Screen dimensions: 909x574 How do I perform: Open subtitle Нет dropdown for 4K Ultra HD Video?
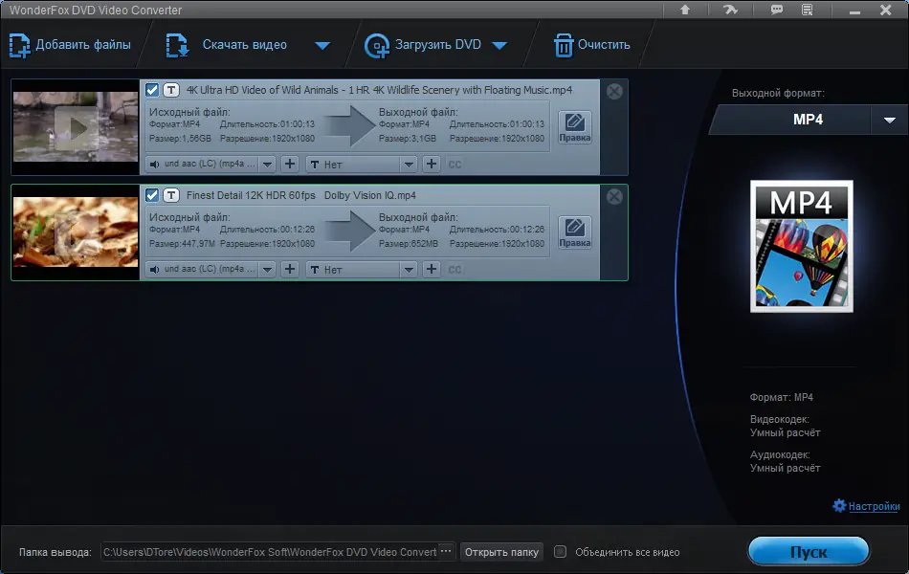tap(409, 165)
